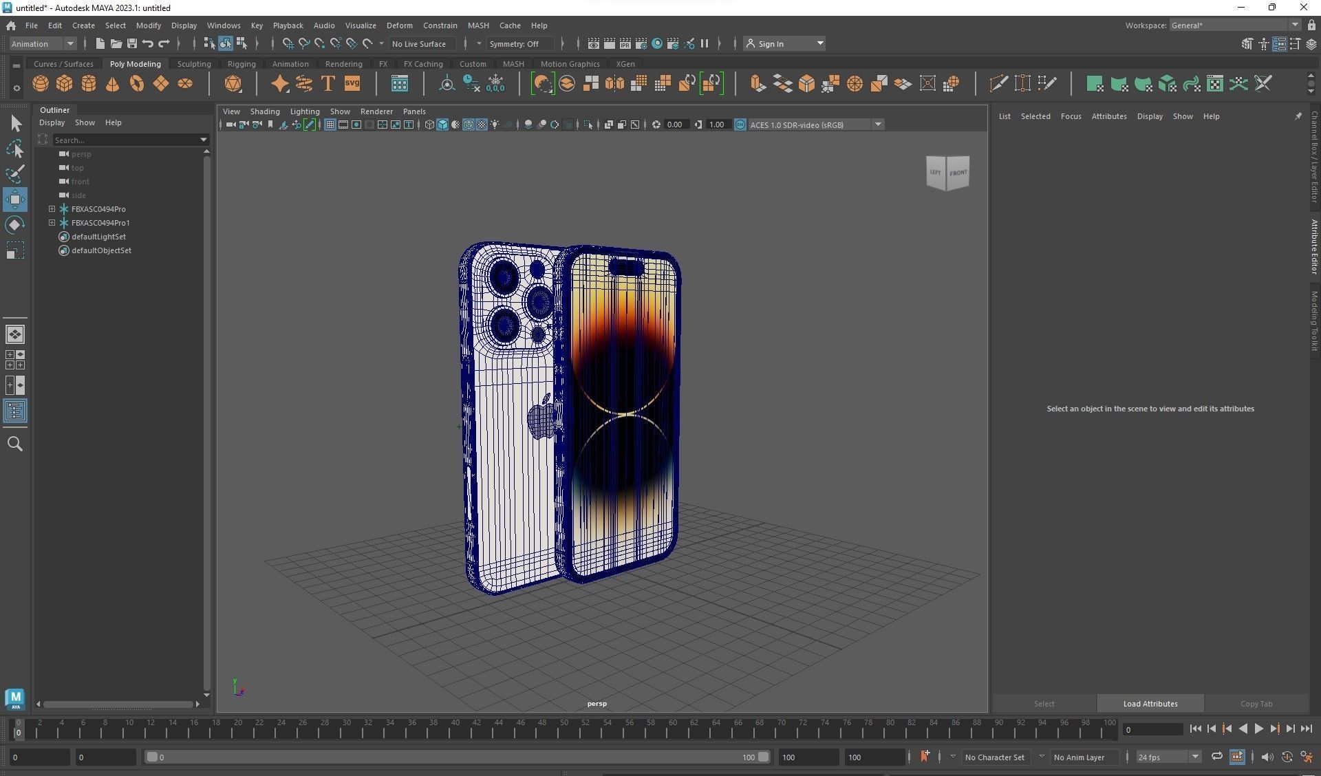The width and height of the screenshot is (1321, 776).
Task: Click the Play forwards button
Action: point(1258,729)
